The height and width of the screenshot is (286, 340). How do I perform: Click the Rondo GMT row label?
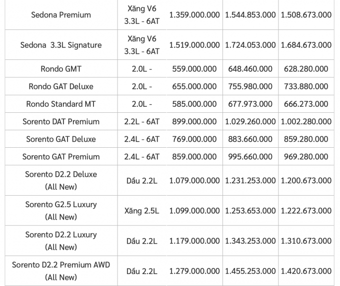[x=61, y=69]
